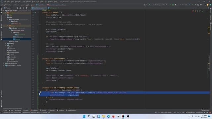The height and width of the screenshot is (119, 212).
Task: Open the Git history clock icon
Action: click(198, 5)
